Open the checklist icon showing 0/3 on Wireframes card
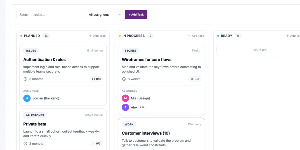This screenshot has width=300, height=150. [x=195, y=79]
